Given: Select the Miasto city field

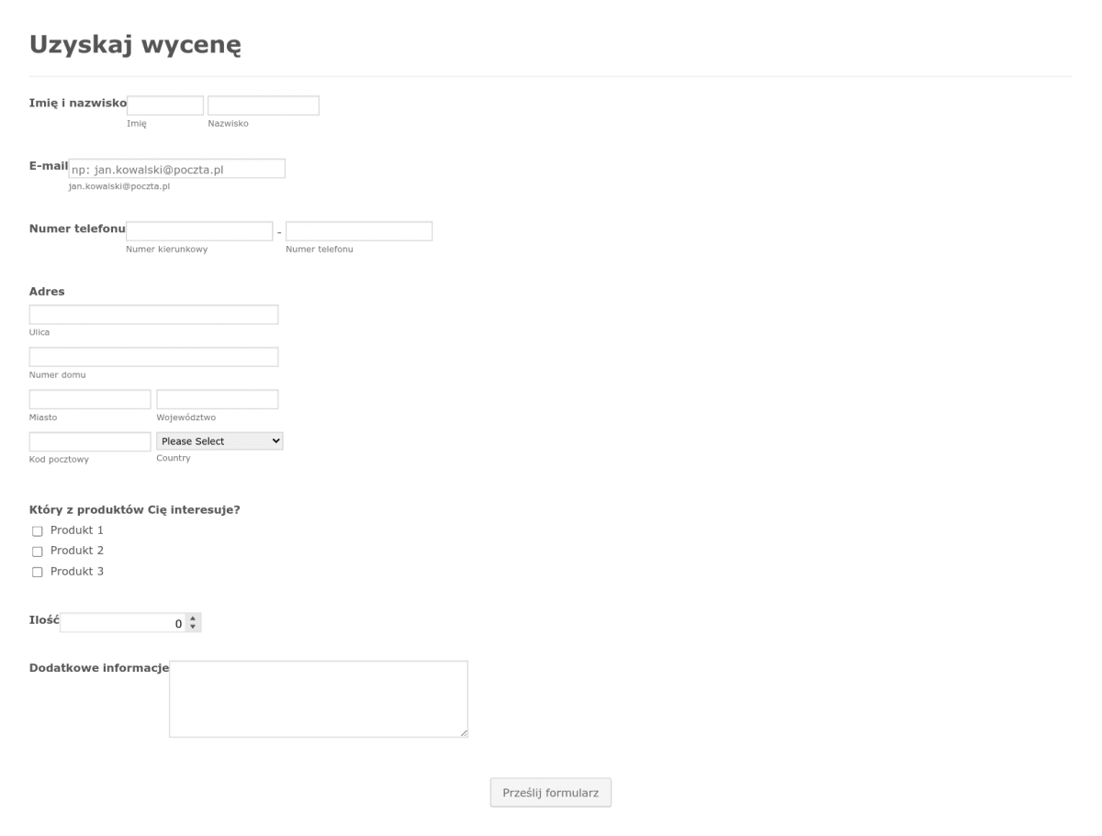Looking at the screenshot, I should click(89, 398).
